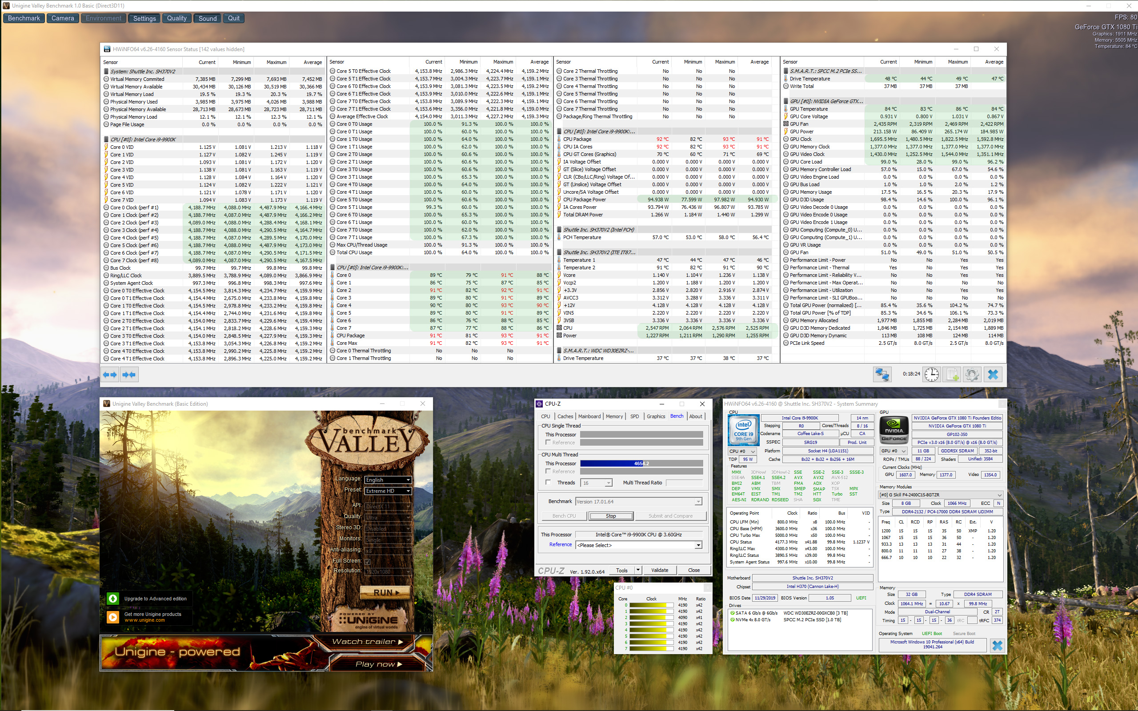The width and height of the screenshot is (1138, 711).
Task: Click the Drive Temperature thermometer icon
Action: (x=786, y=79)
